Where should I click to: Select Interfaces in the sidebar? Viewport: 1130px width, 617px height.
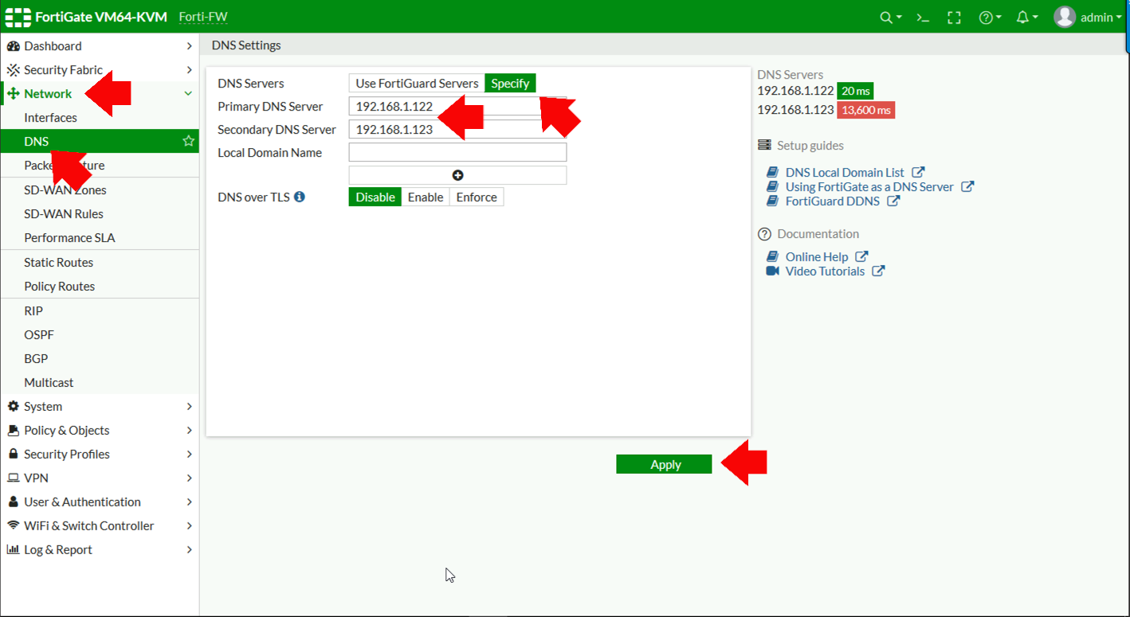(49, 117)
